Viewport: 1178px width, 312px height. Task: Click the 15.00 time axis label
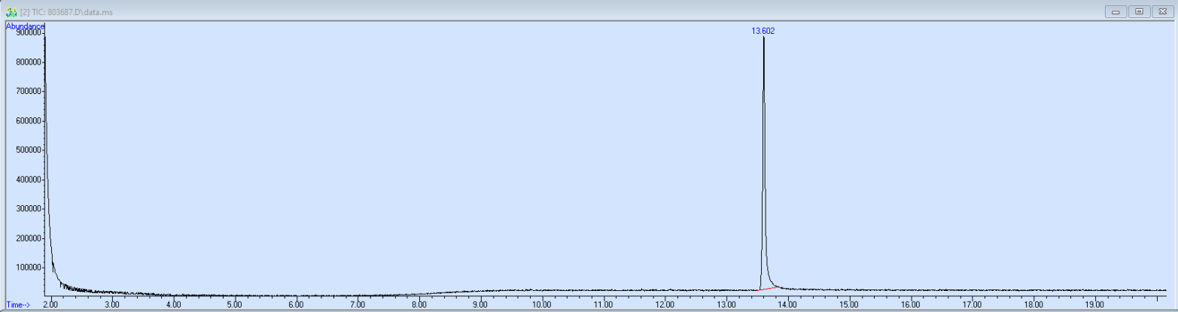(848, 304)
